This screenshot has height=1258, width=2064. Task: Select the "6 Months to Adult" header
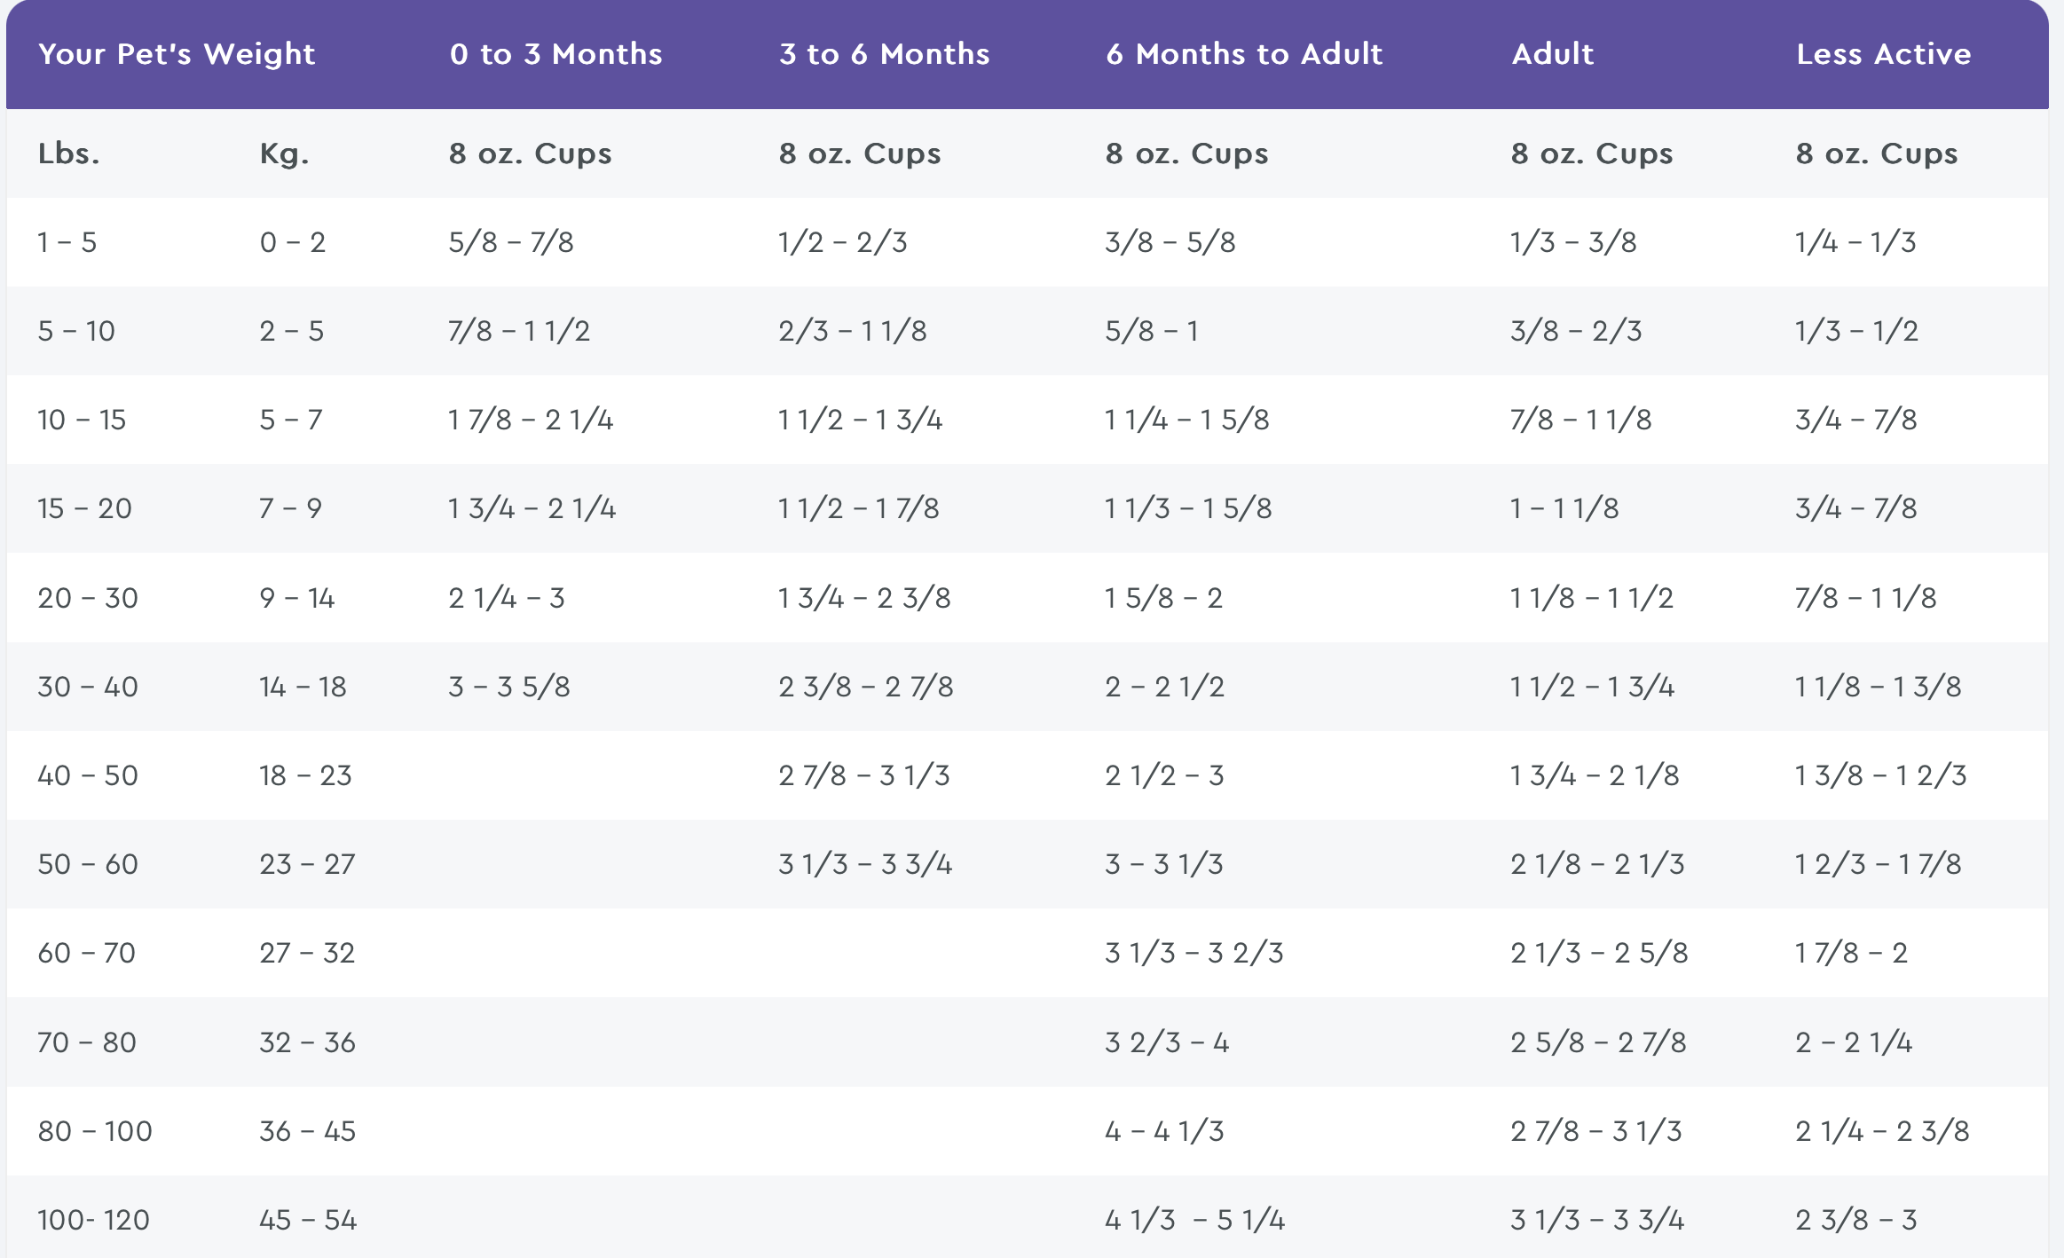point(1243,54)
